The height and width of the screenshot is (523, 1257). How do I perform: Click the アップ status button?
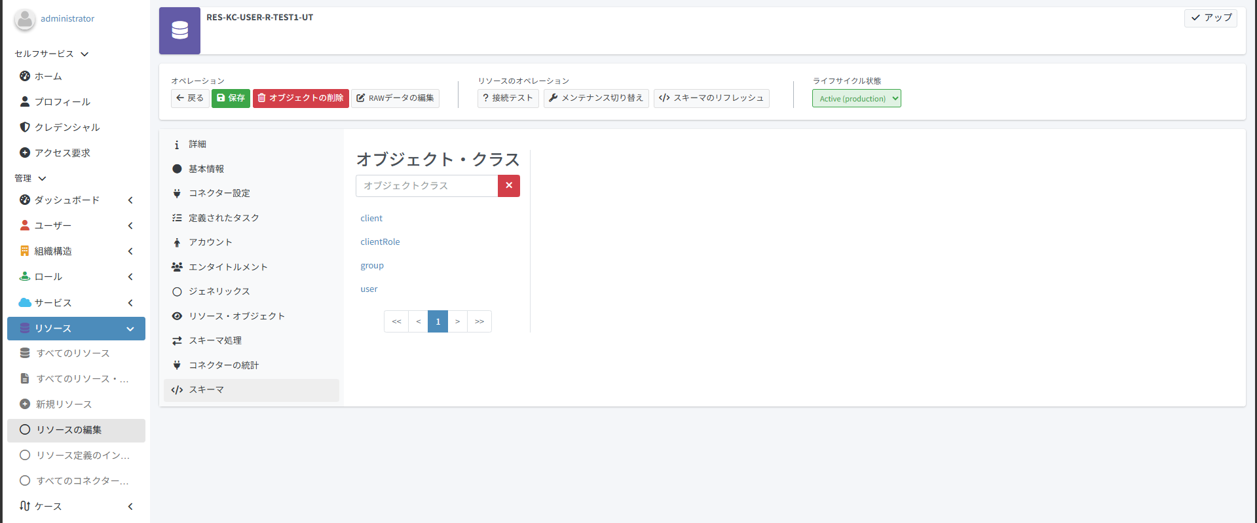pyautogui.click(x=1210, y=18)
